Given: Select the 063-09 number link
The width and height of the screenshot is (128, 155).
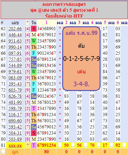Looking at the screenshot, I should (x=15, y=78).
